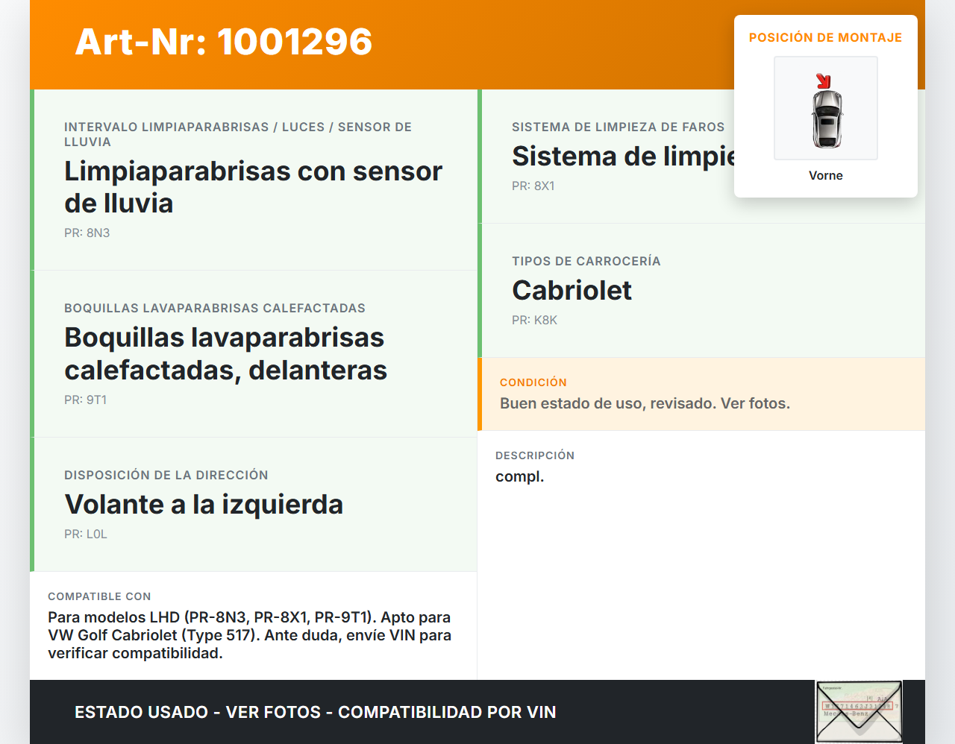Screen dimensions: 955x744
Task: Click the PR: L0L code
Action: [x=85, y=534]
